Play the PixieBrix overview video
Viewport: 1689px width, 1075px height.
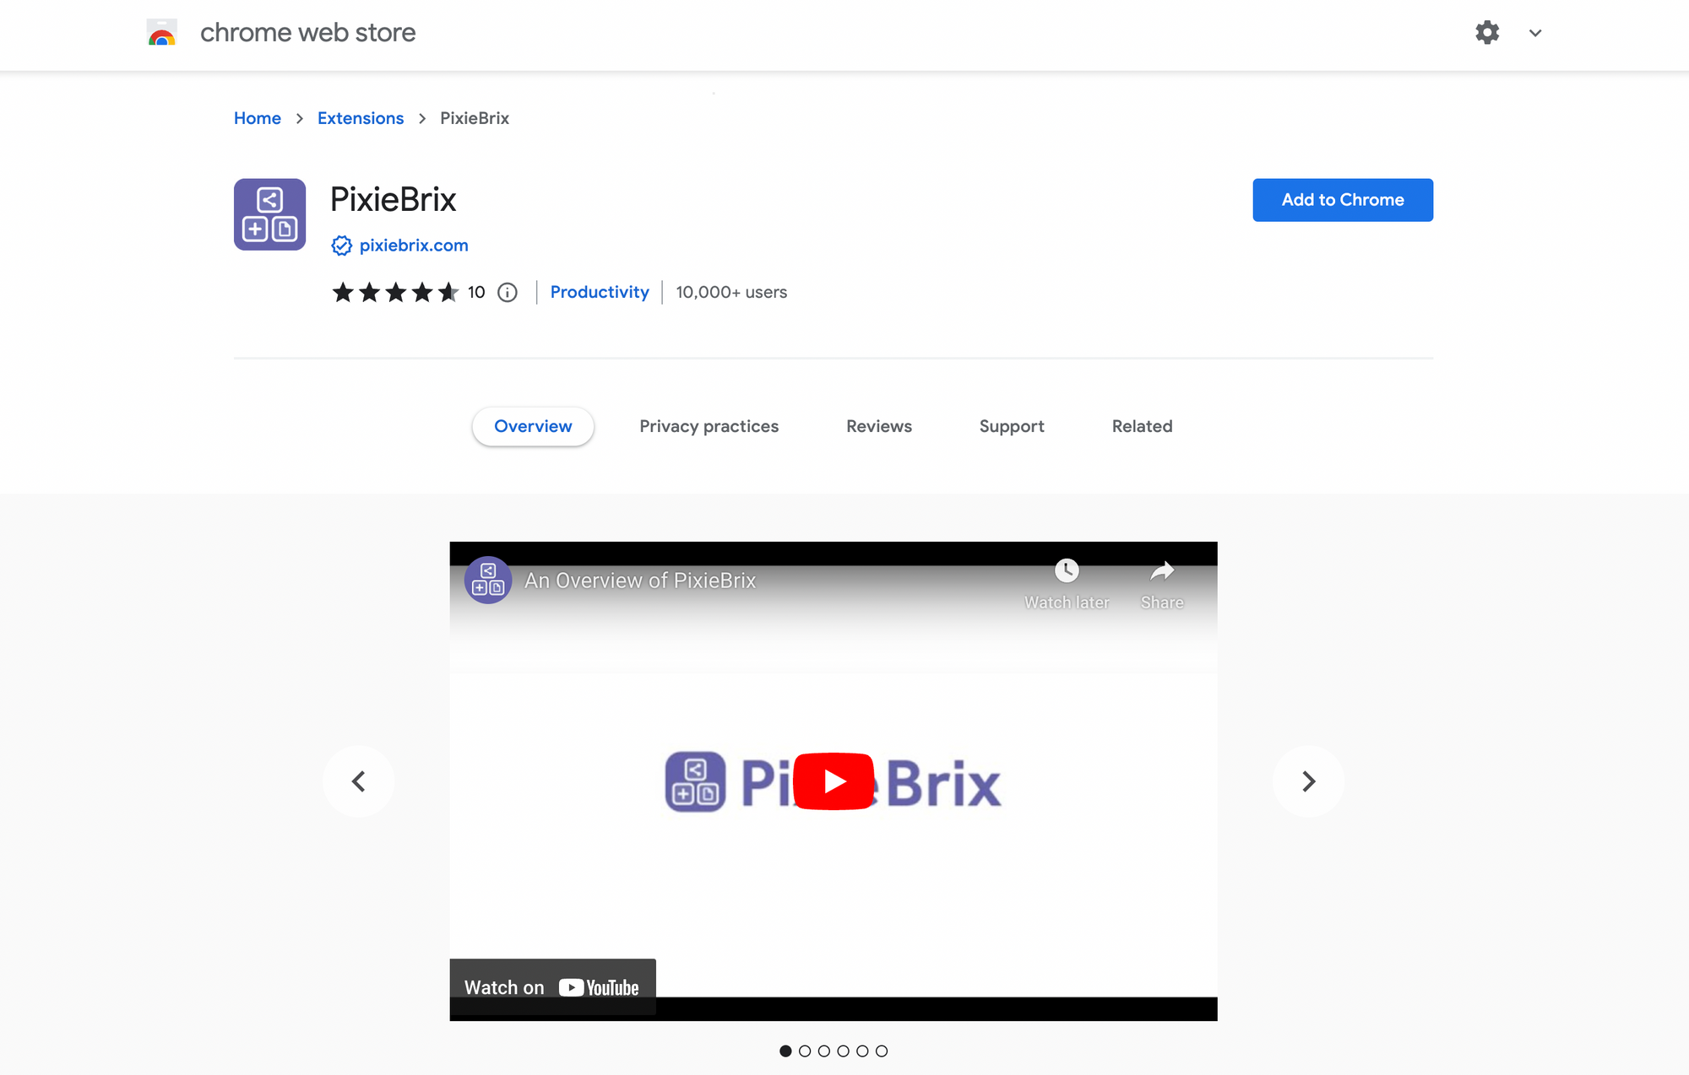834,781
